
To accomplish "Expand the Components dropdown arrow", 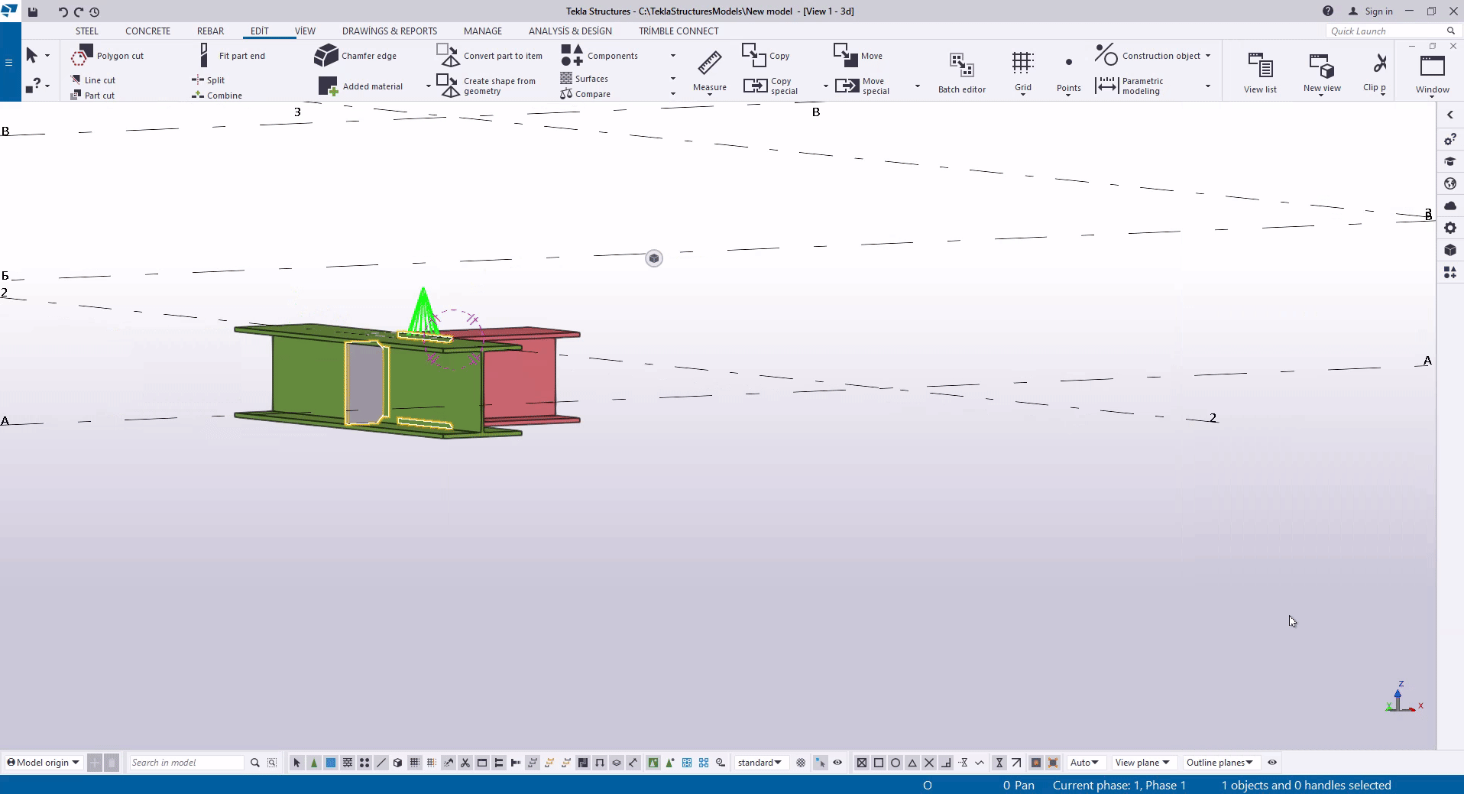I will pos(673,56).
